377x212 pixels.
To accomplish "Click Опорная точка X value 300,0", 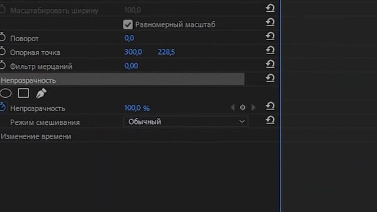I will coord(133,52).
